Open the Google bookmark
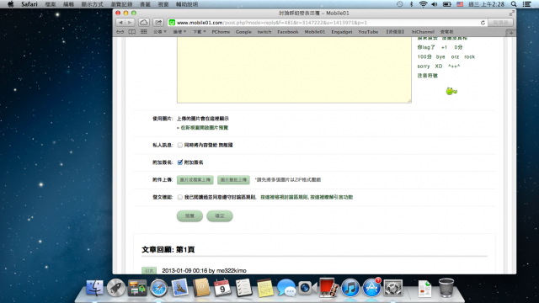Screen dimensions: 539x303 tap(243, 32)
